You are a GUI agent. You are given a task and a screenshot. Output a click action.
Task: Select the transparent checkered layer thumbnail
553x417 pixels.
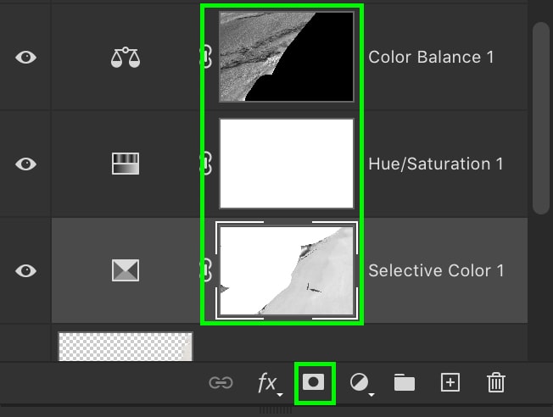click(x=126, y=346)
